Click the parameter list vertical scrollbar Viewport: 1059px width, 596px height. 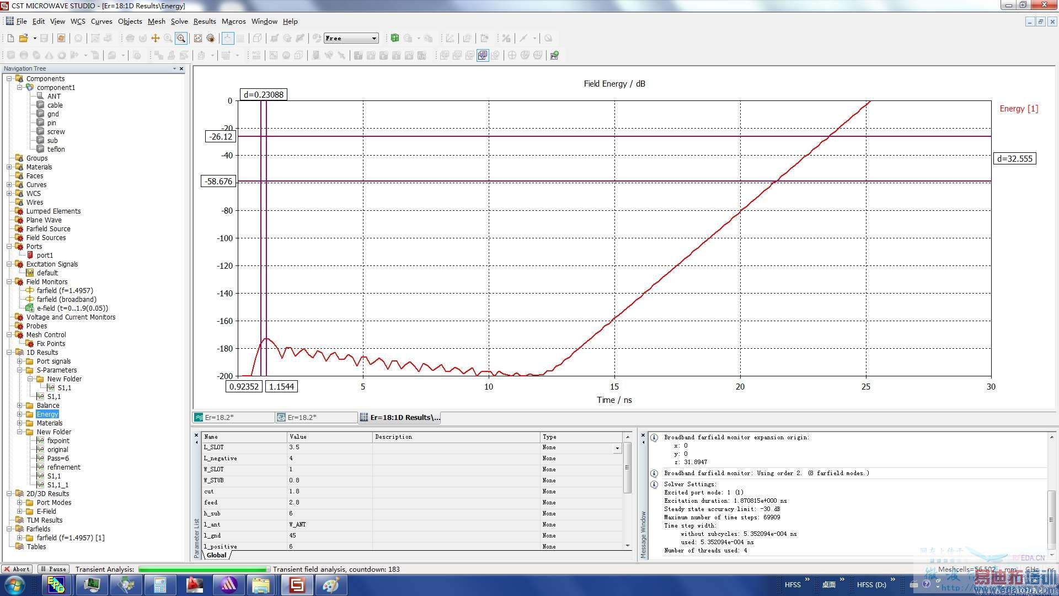pos(627,491)
